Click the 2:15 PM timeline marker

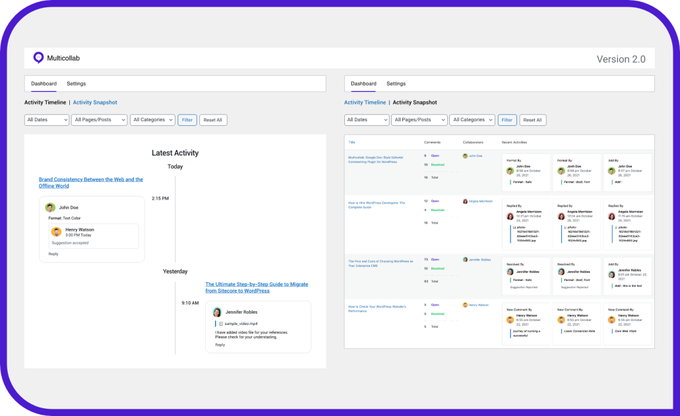pyautogui.click(x=160, y=198)
